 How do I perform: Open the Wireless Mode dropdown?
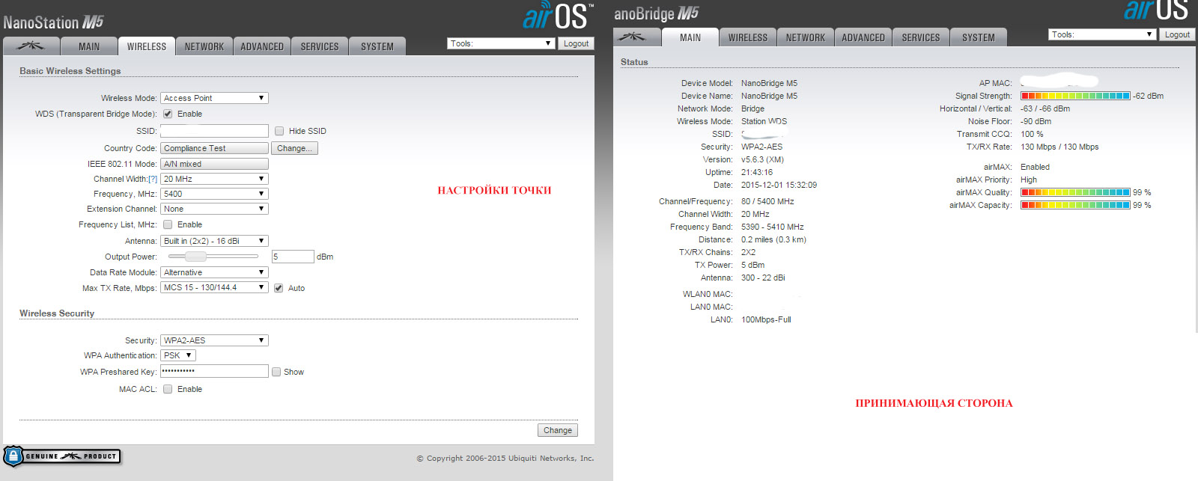[214, 98]
